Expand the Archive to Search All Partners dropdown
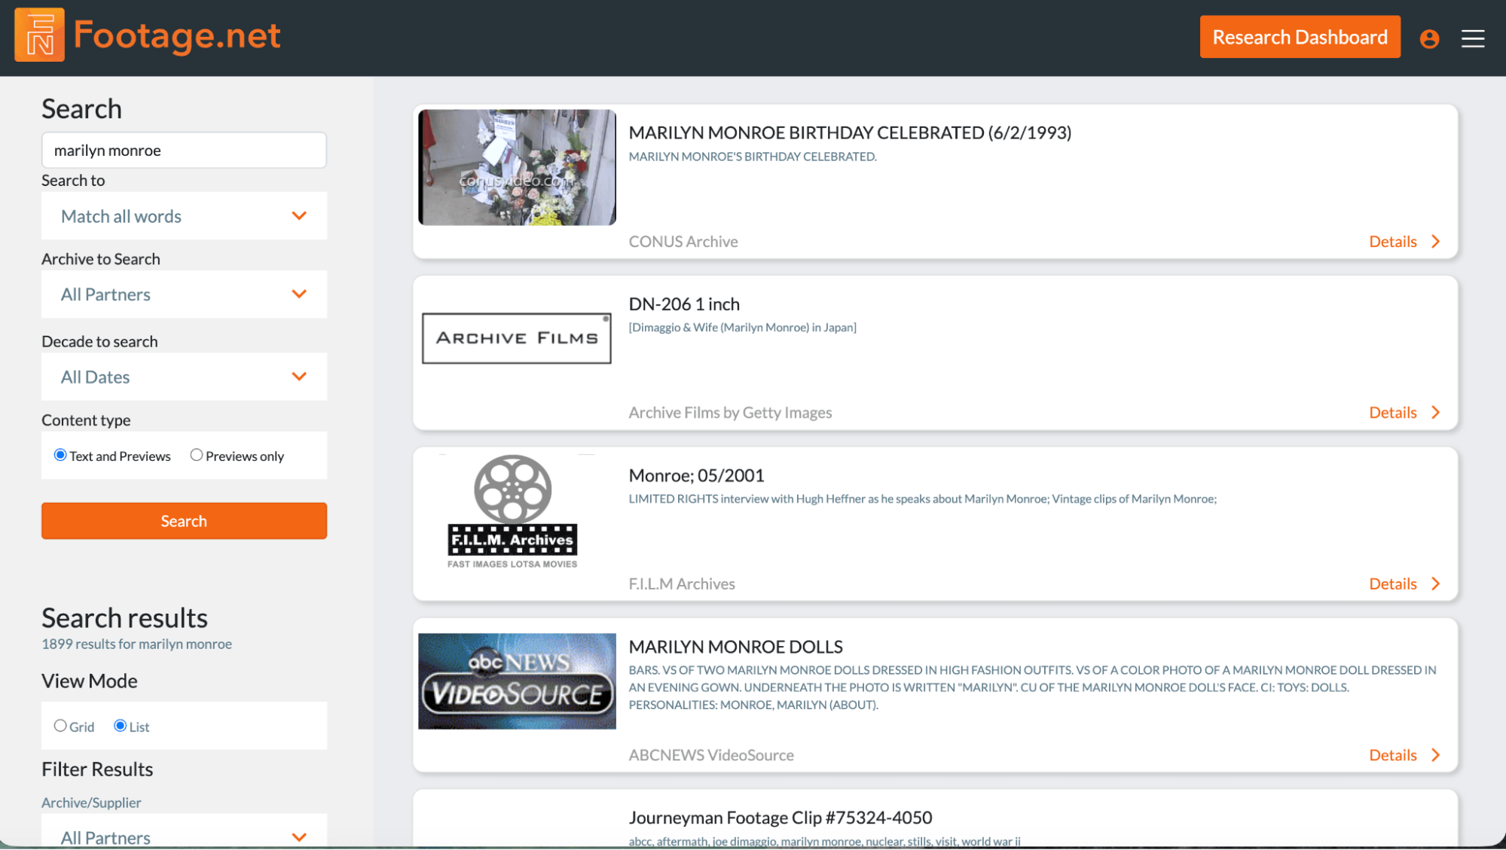1506x850 pixels. (x=184, y=294)
